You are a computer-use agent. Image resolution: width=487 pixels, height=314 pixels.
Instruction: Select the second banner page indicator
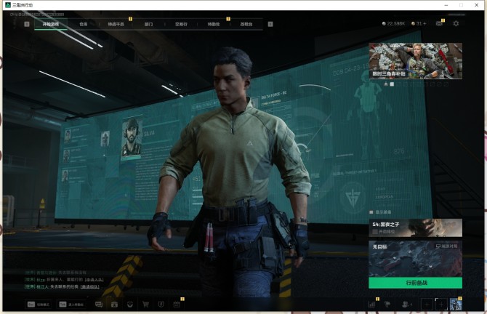click(x=392, y=84)
